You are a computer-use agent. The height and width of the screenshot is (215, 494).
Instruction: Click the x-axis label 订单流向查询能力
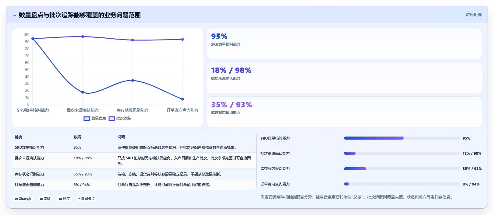point(183,110)
